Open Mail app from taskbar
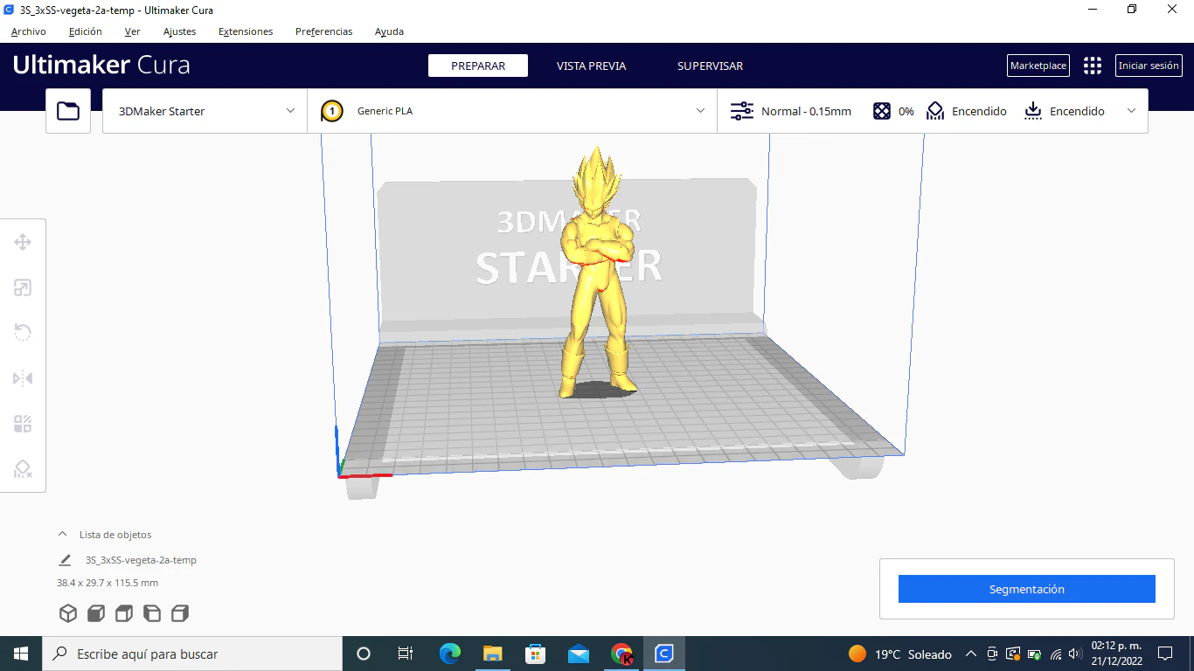The image size is (1194, 671). tap(579, 654)
